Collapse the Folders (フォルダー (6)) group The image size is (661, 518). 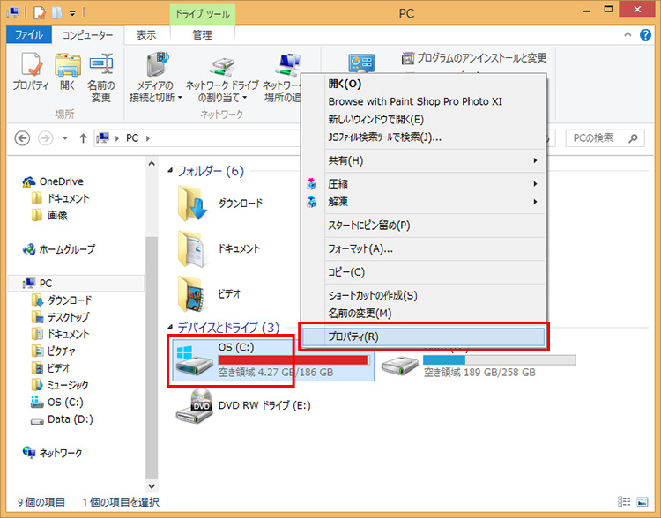pyautogui.click(x=170, y=171)
